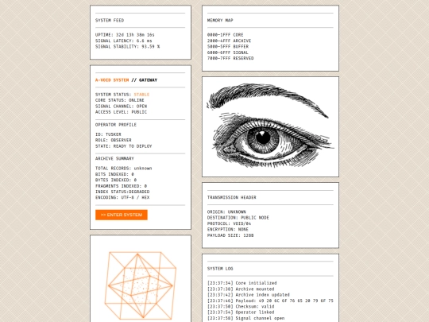The image size is (429, 322).
Task: Click the Archive mounted log entry
Action: click(x=241, y=289)
